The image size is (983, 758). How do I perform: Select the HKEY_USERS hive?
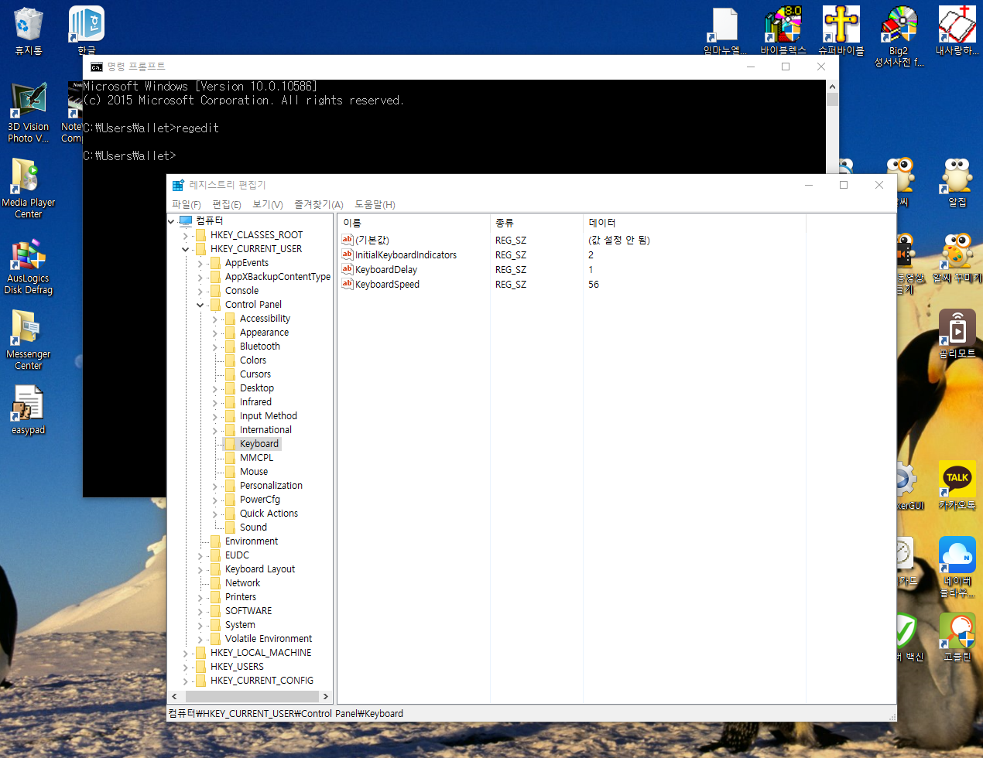[x=237, y=667]
